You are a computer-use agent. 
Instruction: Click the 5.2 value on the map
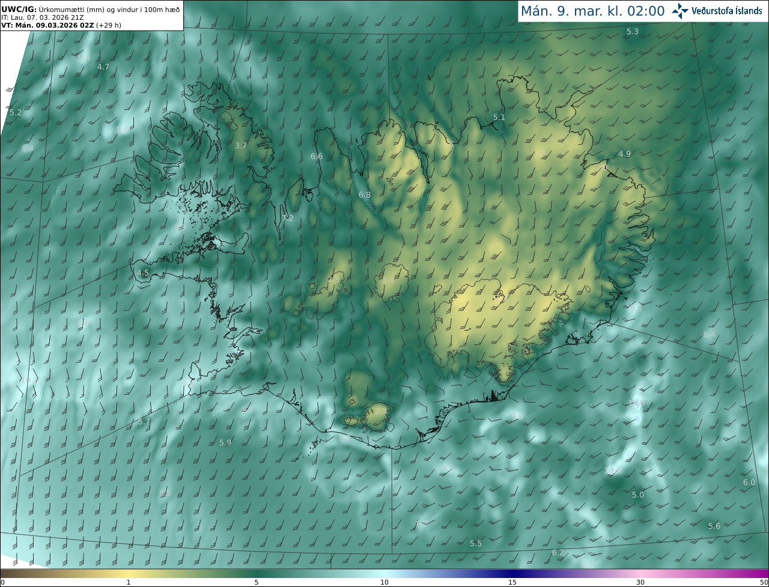click(x=16, y=112)
